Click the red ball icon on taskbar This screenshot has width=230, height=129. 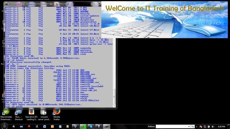29,126
